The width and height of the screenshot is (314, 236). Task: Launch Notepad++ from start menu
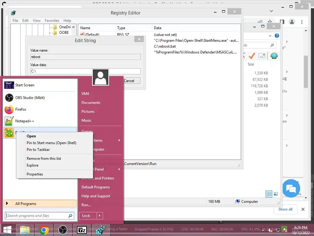click(x=40, y=121)
